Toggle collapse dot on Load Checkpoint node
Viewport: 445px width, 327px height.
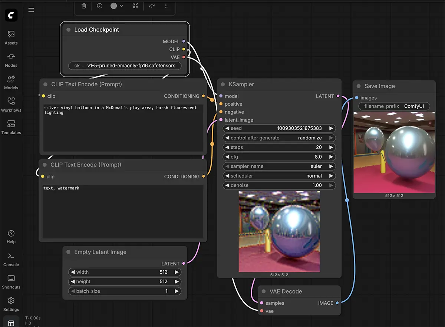point(68,30)
